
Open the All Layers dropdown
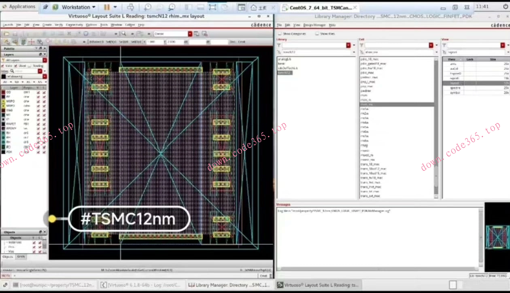click(45, 60)
